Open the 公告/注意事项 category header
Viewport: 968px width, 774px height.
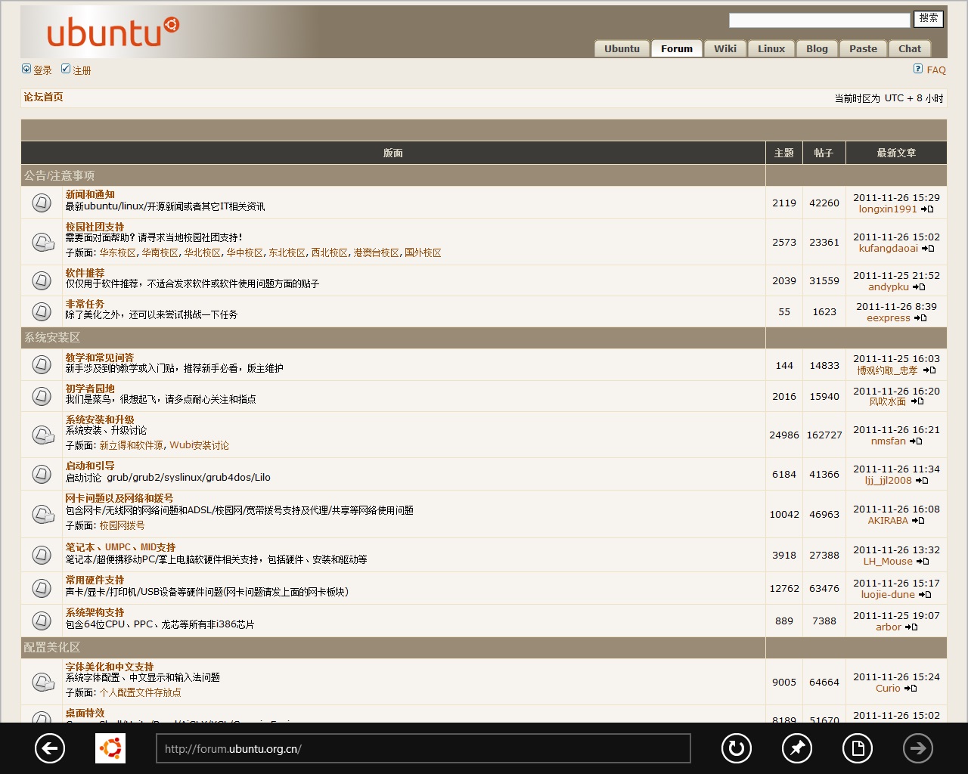pyautogui.click(x=59, y=175)
